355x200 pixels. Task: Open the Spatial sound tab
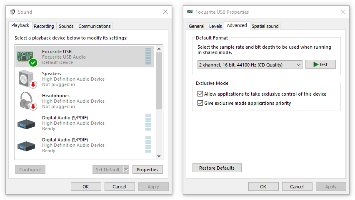(x=265, y=26)
